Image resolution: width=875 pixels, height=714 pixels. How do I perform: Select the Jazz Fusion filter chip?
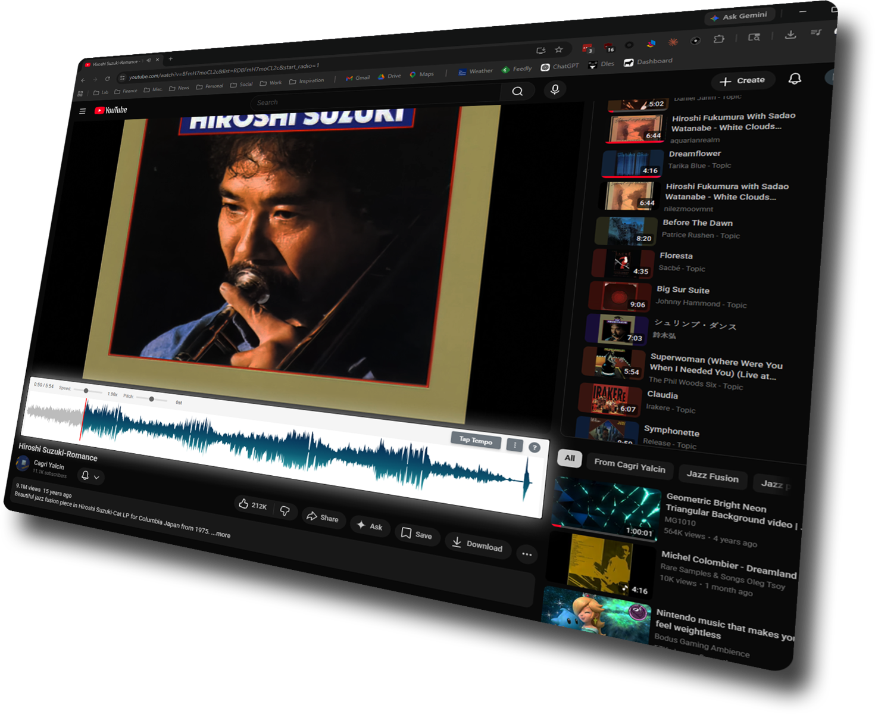click(712, 476)
